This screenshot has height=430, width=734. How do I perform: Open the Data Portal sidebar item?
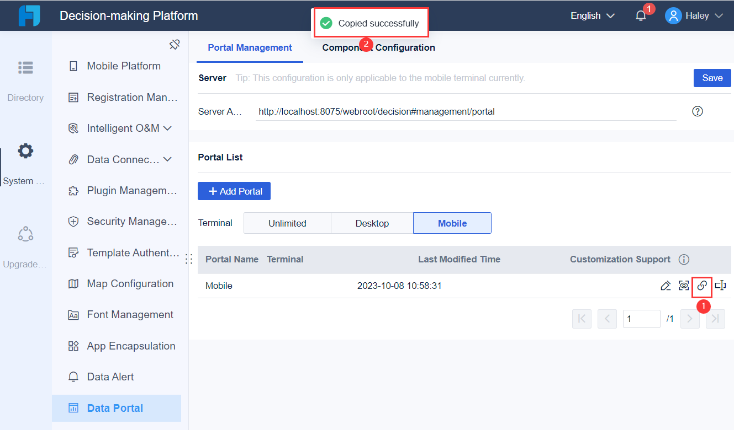pos(116,408)
